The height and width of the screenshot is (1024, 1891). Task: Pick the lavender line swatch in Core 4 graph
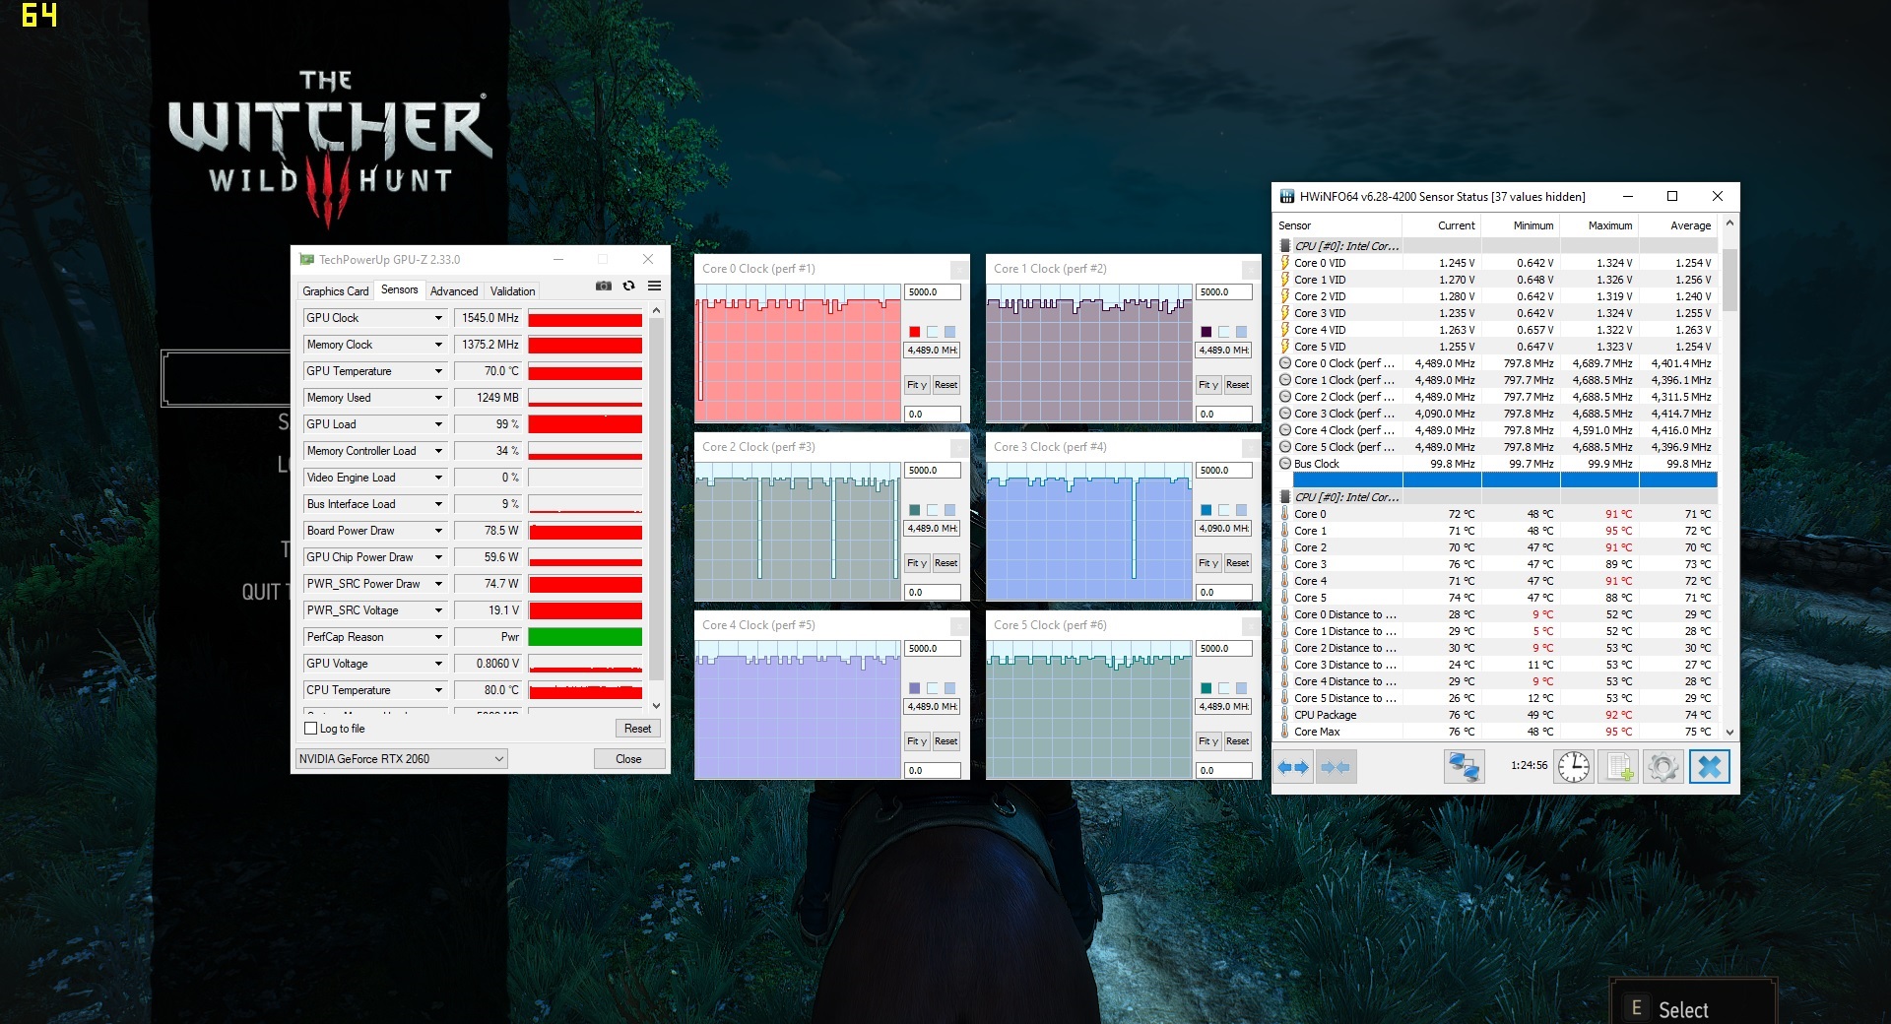tap(914, 688)
